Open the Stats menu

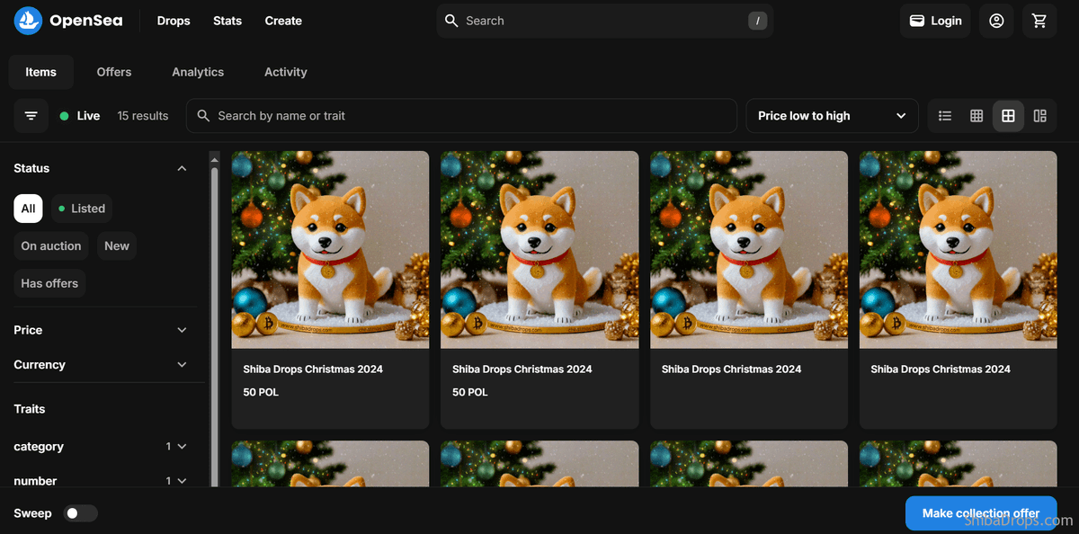[x=227, y=21]
